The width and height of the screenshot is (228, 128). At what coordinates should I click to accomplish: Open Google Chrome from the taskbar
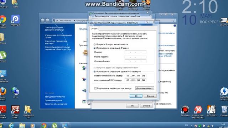coord(44,126)
